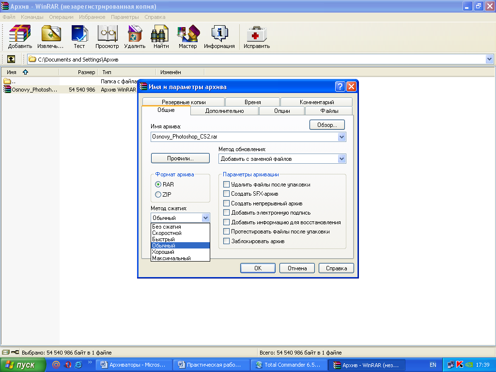Click the dialog help question mark button
The width and height of the screenshot is (496, 372).
[340, 87]
